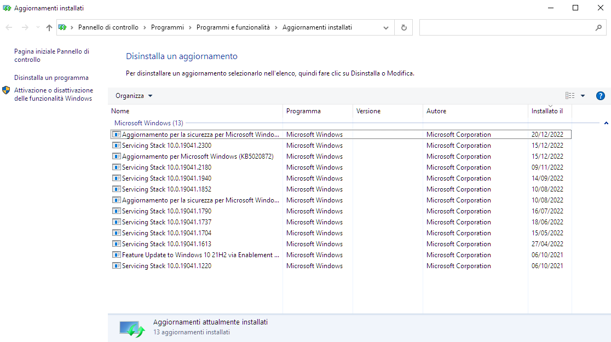Open 'Attivazione o disattivazione delle funzionalità Windows'
The image size is (611, 342).
pyautogui.click(x=54, y=94)
